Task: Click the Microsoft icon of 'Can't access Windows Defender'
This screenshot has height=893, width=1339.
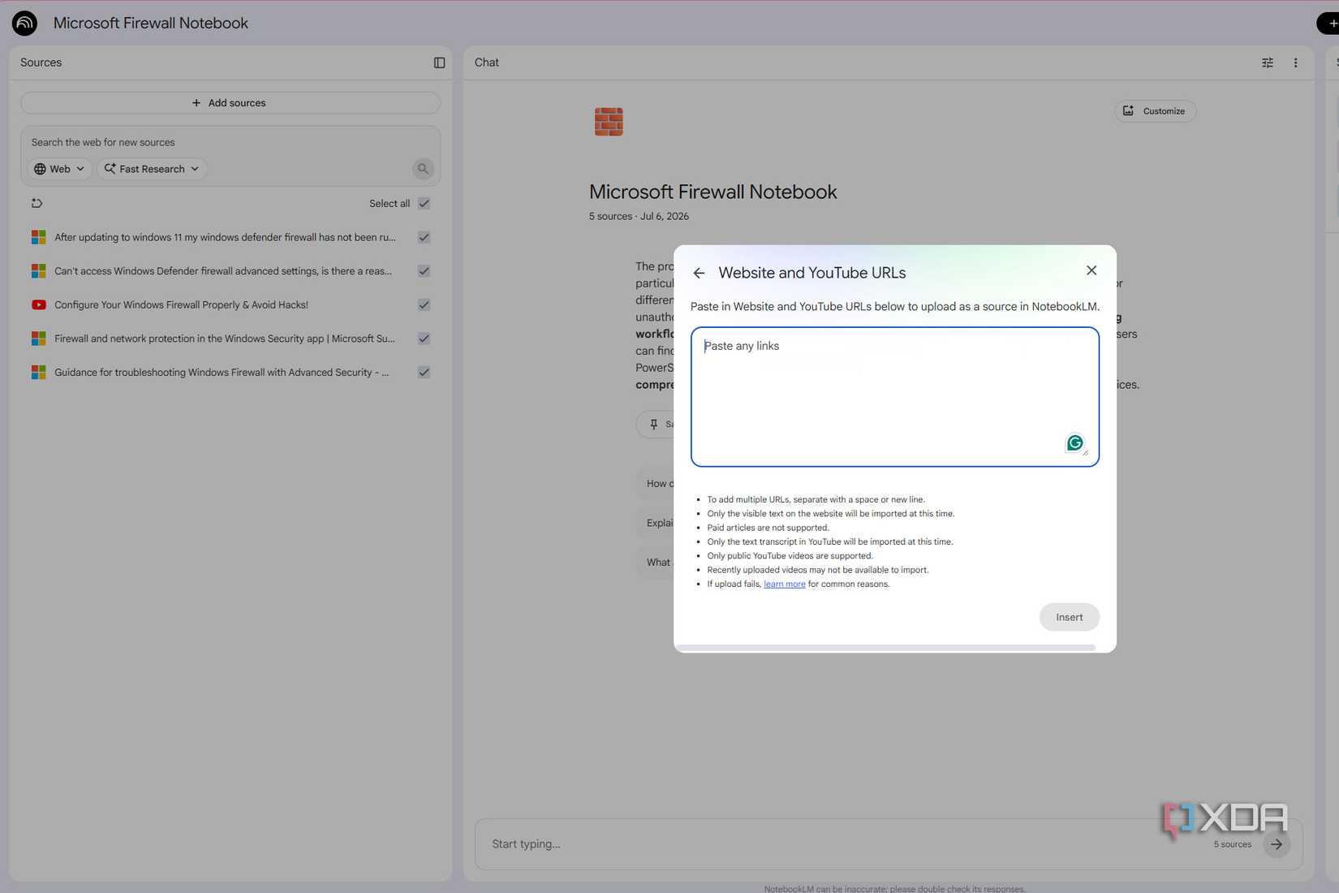Action: 38,271
